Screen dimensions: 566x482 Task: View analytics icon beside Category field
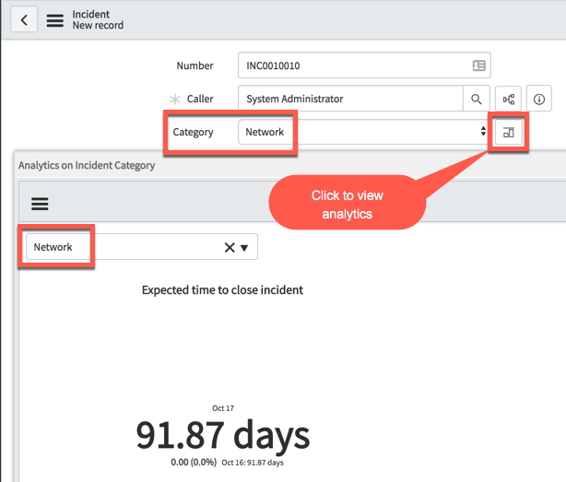click(x=508, y=133)
